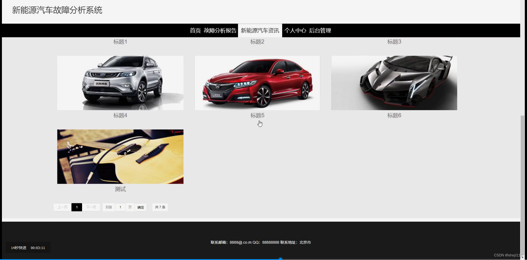
Task: Open the gray supercar thumbnail under 标题6
Action: coord(394,83)
